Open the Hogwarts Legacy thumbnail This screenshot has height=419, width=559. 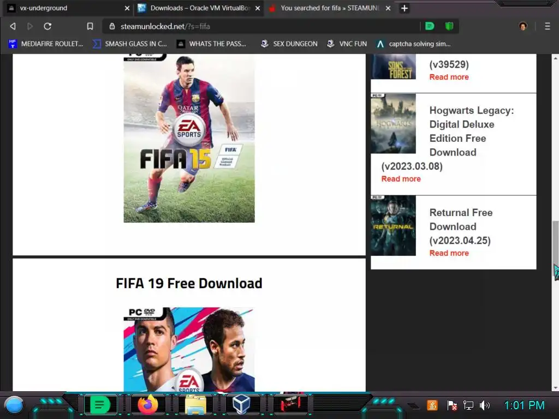click(x=393, y=124)
